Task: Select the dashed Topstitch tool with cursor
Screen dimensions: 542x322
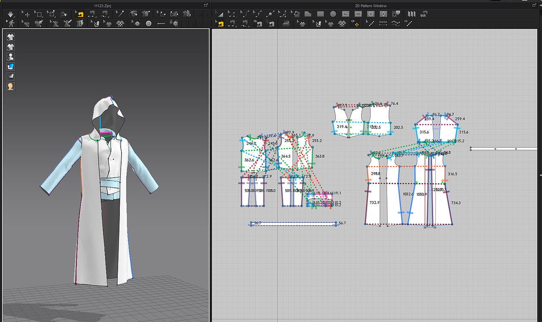Action: tap(370, 24)
